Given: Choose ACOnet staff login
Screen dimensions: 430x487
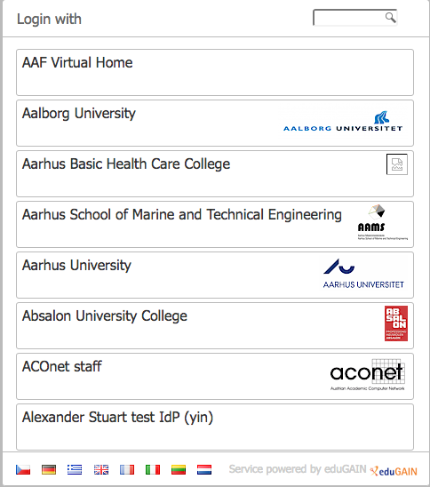Looking at the screenshot, I should click(x=215, y=376).
